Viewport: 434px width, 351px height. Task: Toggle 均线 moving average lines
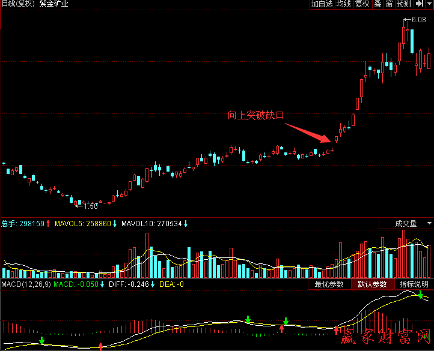344,4
